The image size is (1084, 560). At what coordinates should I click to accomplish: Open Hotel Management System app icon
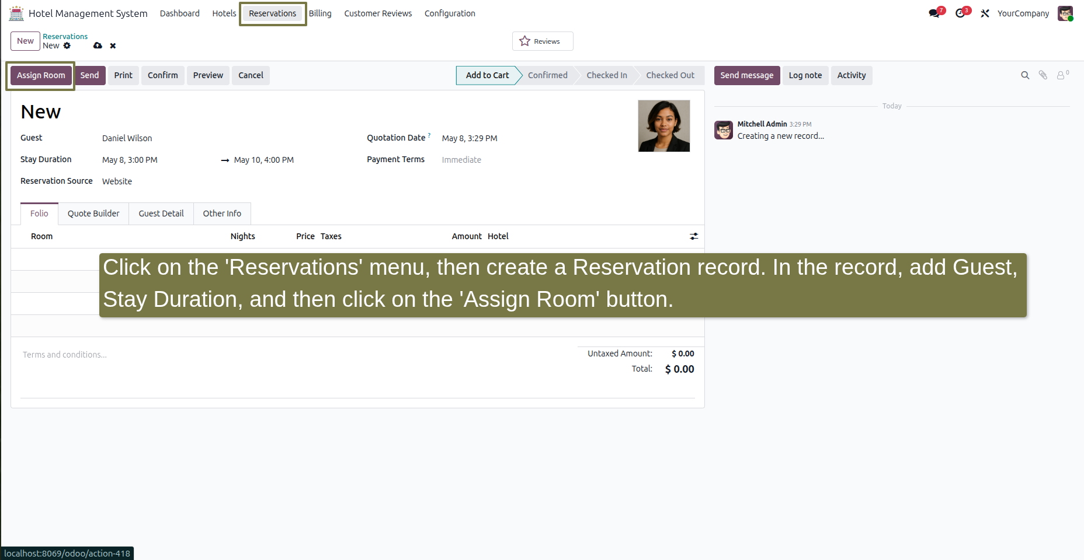(16, 13)
